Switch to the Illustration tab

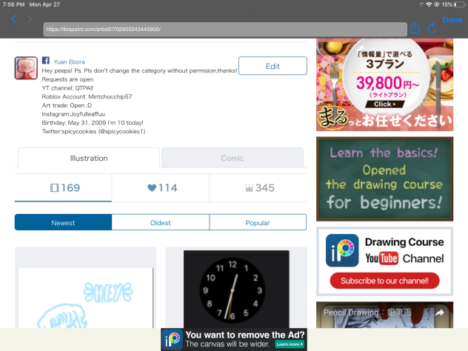[88, 158]
